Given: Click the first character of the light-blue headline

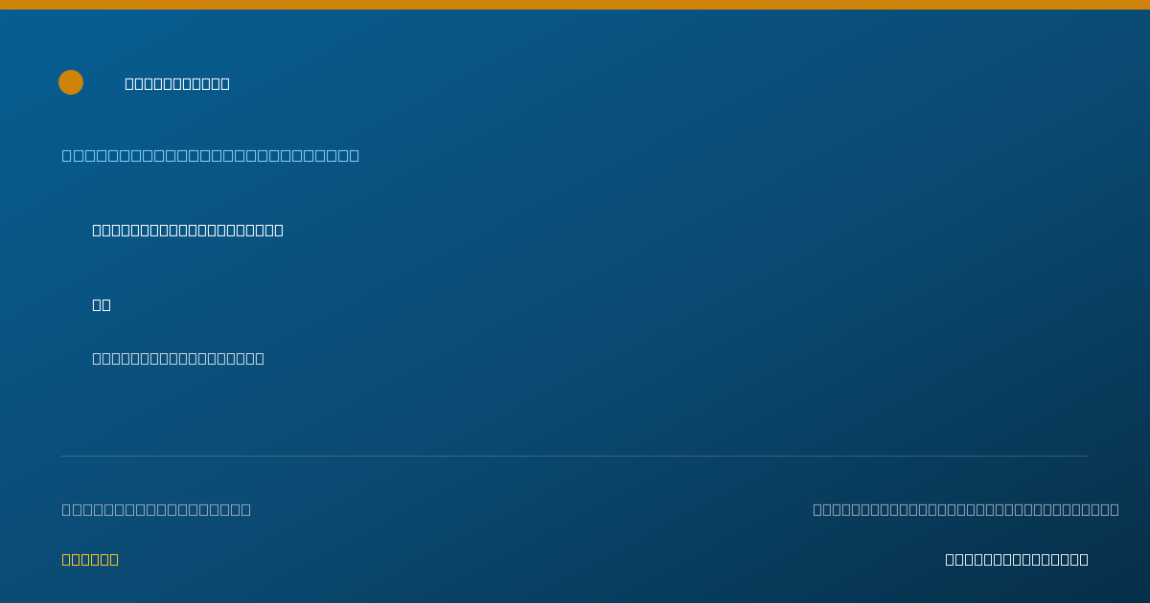Looking at the screenshot, I should pos(67,155).
